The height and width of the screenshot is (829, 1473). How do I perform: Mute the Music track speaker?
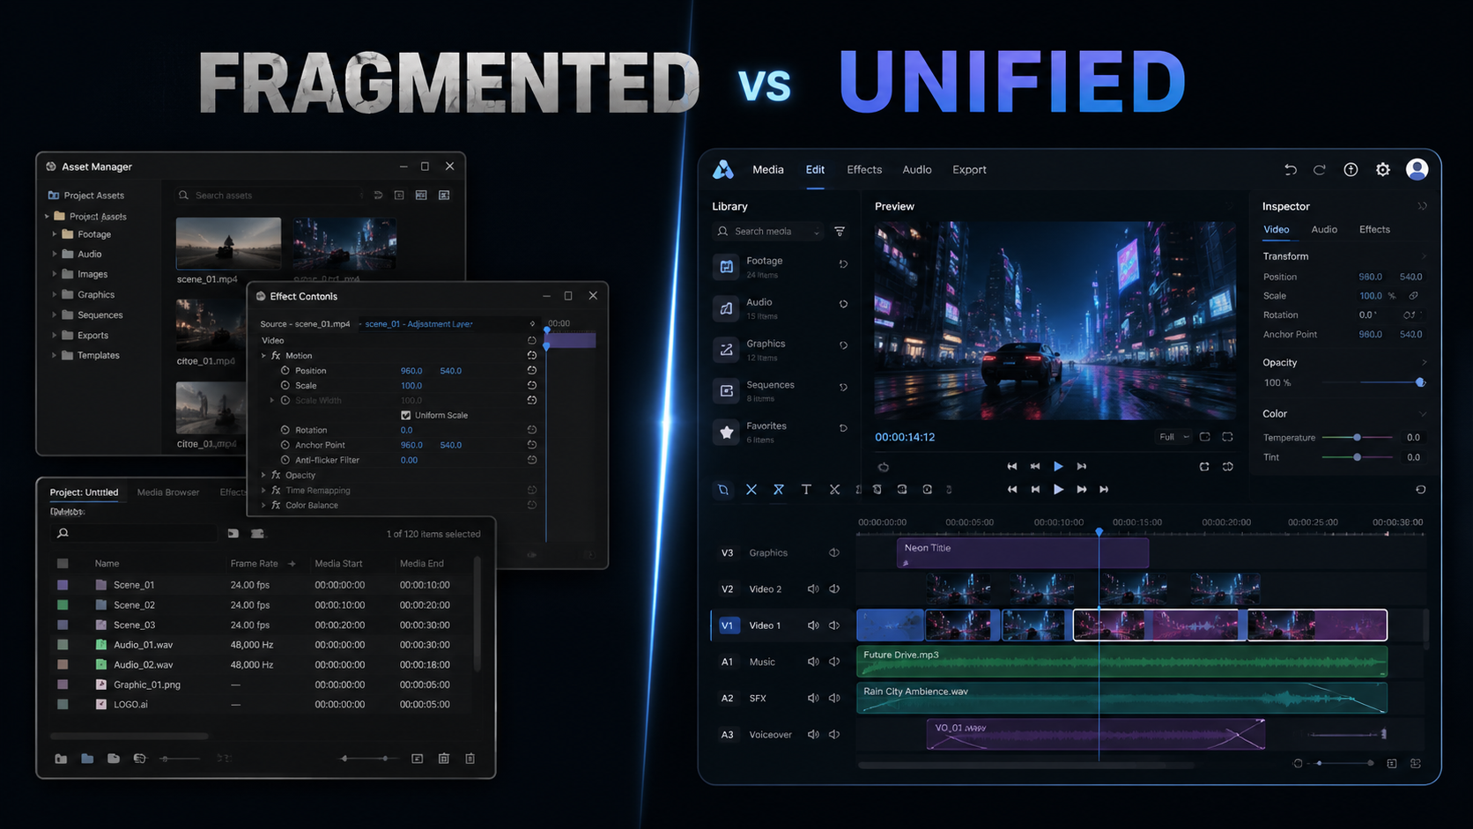tap(813, 662)
